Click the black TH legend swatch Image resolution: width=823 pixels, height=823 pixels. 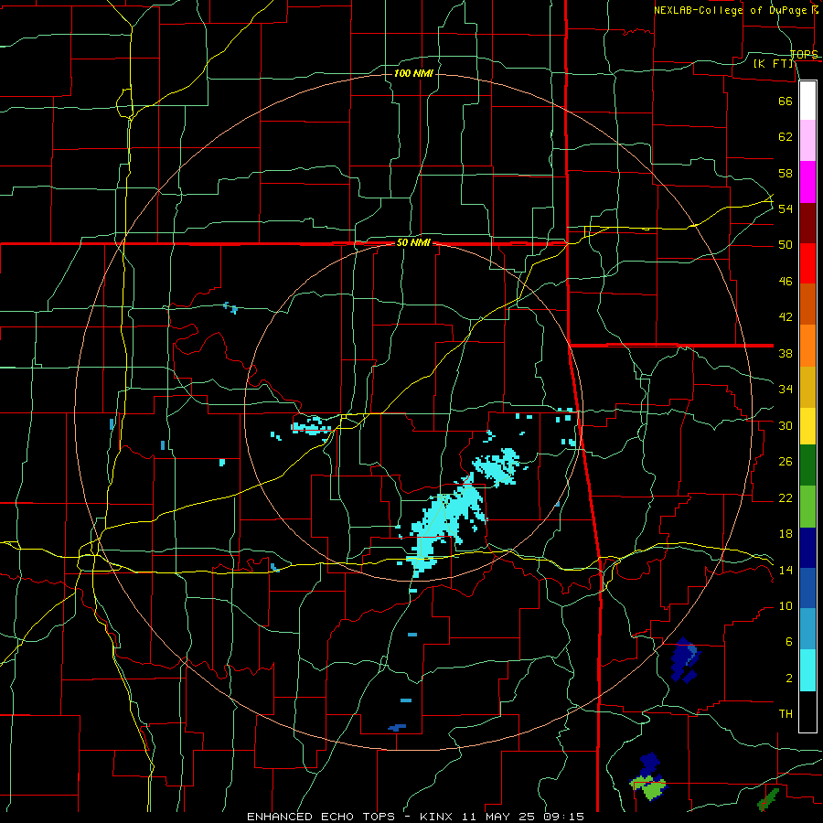(807, 711)
